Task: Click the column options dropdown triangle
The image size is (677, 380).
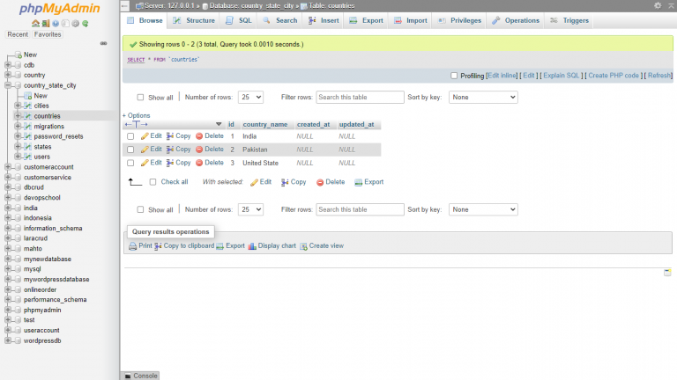Action: point(219,125)
